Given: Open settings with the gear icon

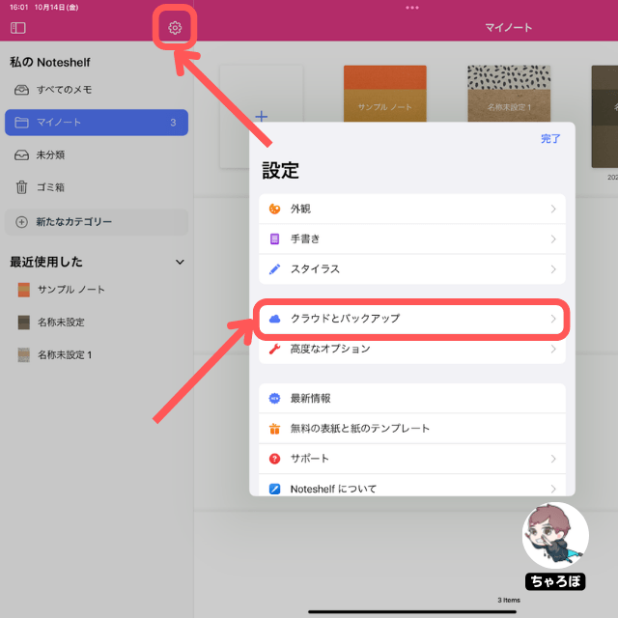Looking at the screenshot, I should point(175,28).
